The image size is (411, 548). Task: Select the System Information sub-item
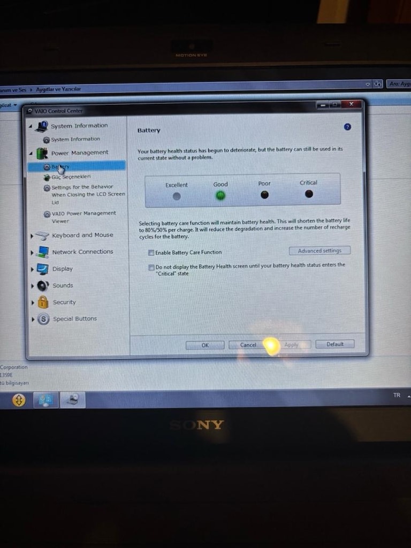click(75, 139)
